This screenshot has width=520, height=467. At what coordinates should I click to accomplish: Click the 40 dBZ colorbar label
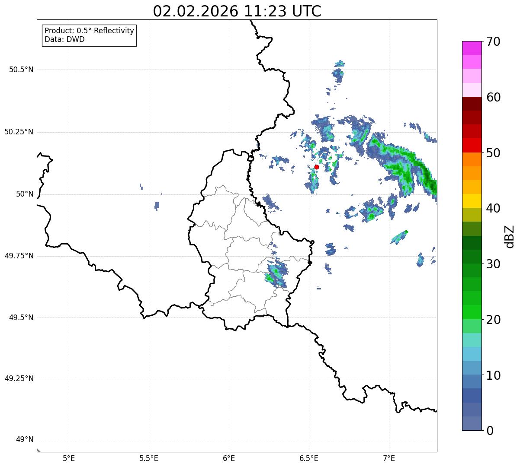click(493, 209)
